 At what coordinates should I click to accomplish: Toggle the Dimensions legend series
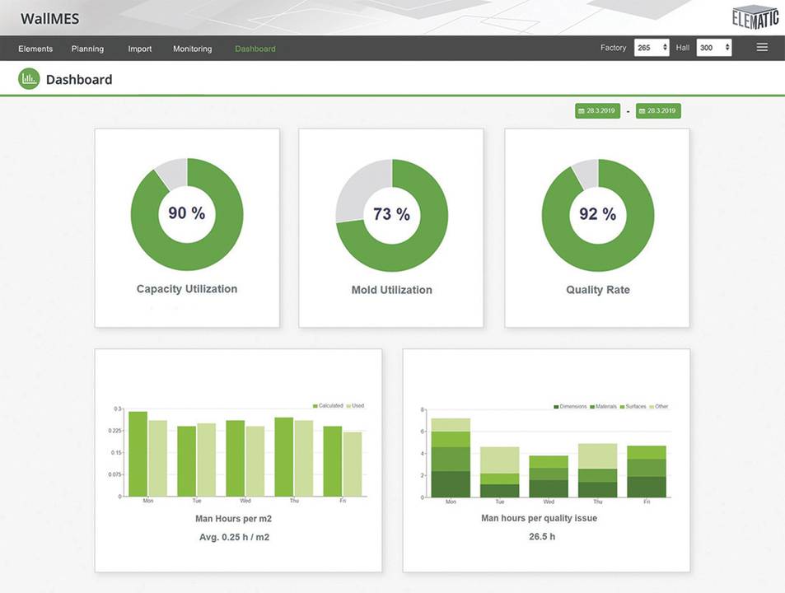[x=572, y=407]
